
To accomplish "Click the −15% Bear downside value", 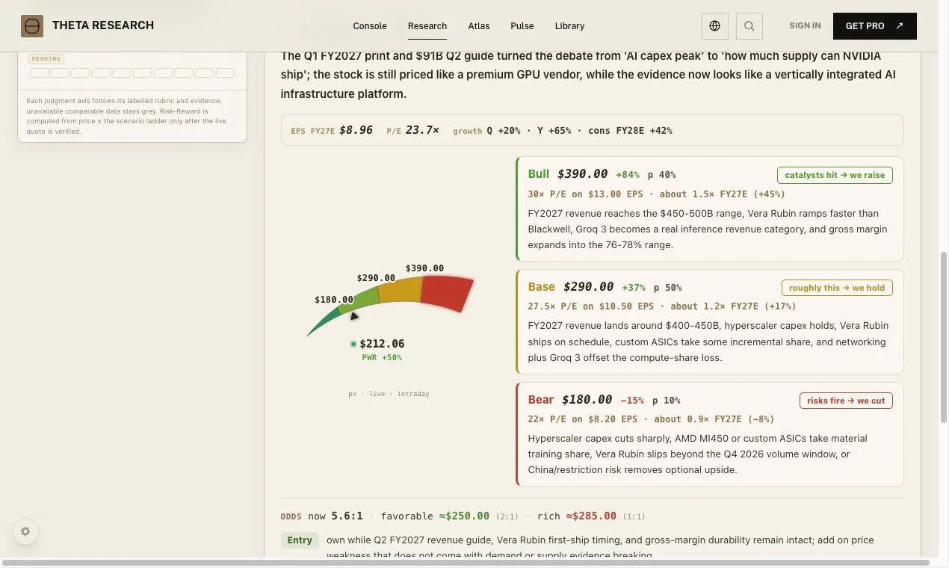I will (x=632, y=401).
